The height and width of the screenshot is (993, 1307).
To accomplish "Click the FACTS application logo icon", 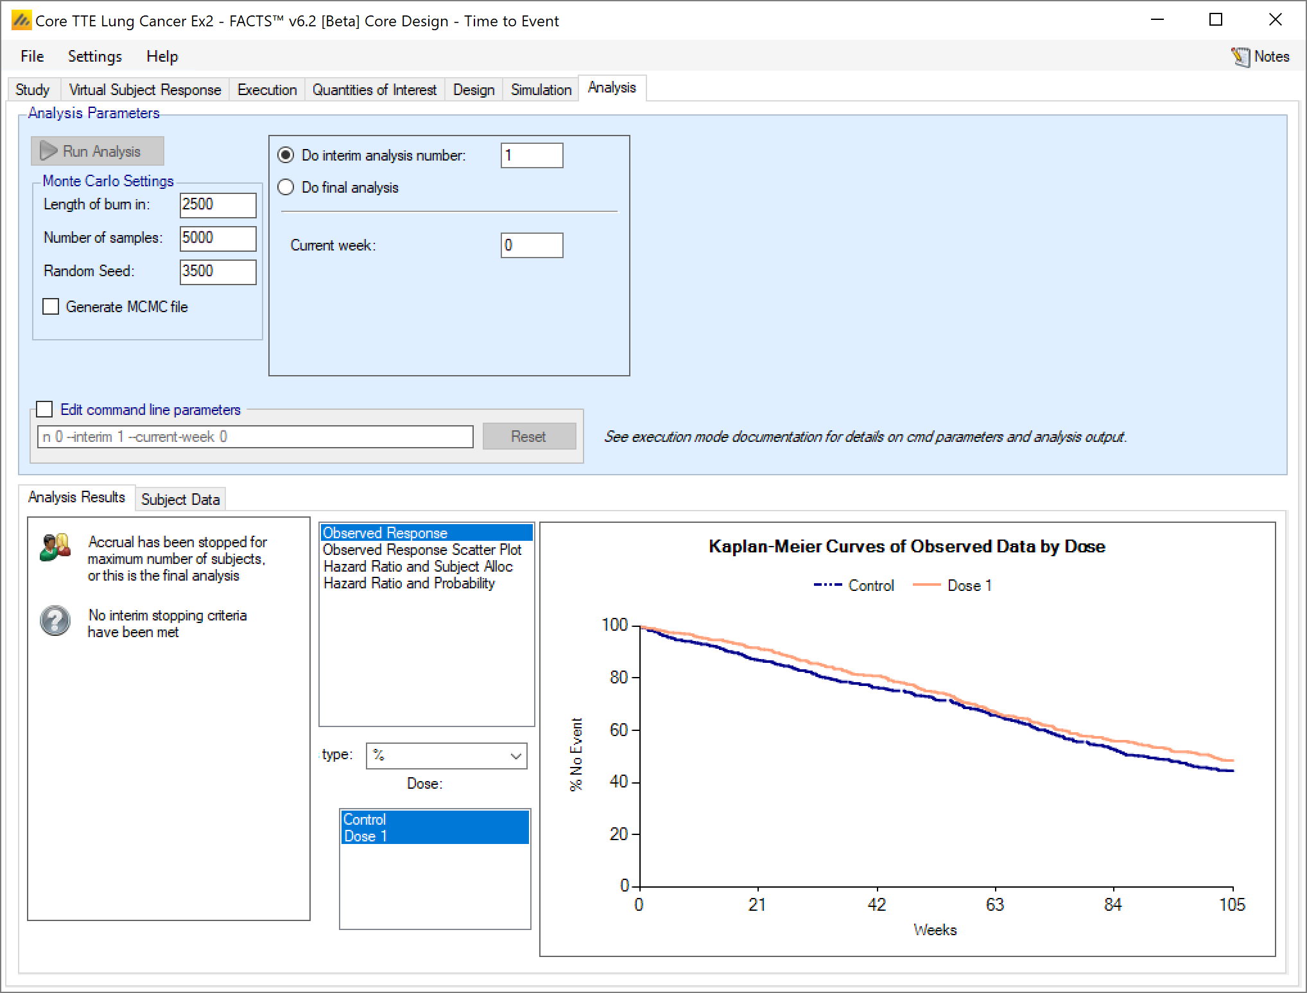I will pyautogui.click(x=21, y=21).
